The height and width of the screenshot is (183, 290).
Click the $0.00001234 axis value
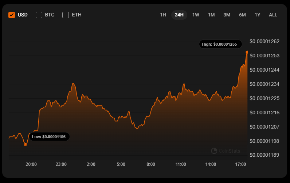pyautogui.click(x=264, y=84)
